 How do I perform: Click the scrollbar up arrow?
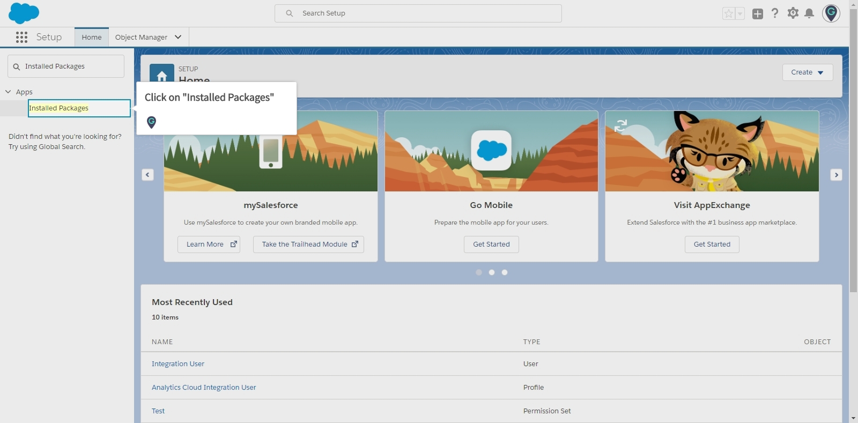pos(853,4)
